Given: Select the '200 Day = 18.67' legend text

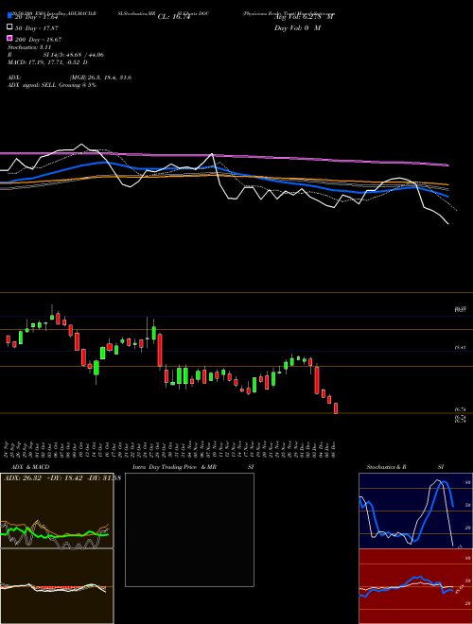Looking at the screenshot, I should point(38,40).
